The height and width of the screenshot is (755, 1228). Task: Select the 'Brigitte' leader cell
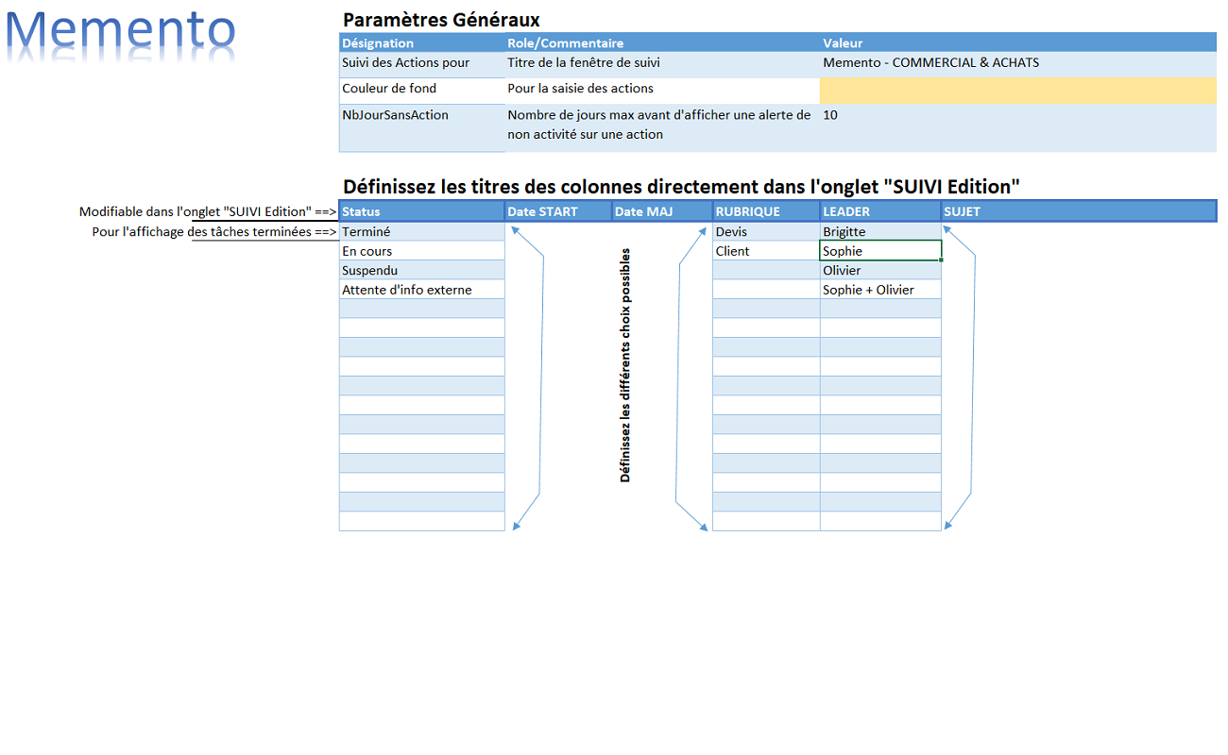pyautogui.click(x=880, y=231)
